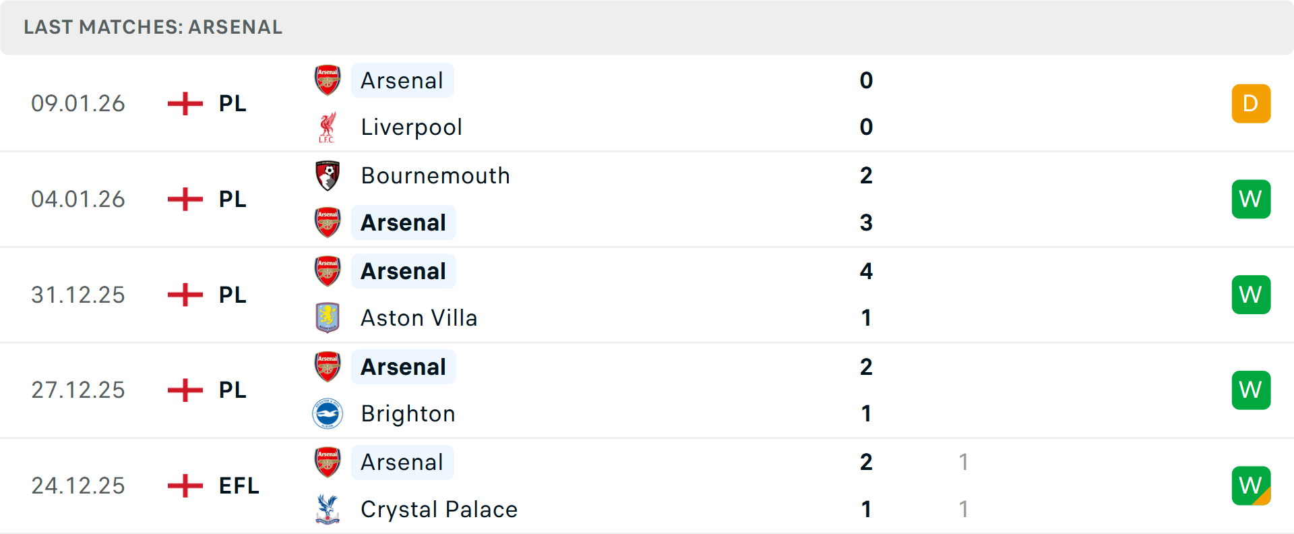
Task: Click the Last Matches: Arsenal header
Action: tap(153, 27)
